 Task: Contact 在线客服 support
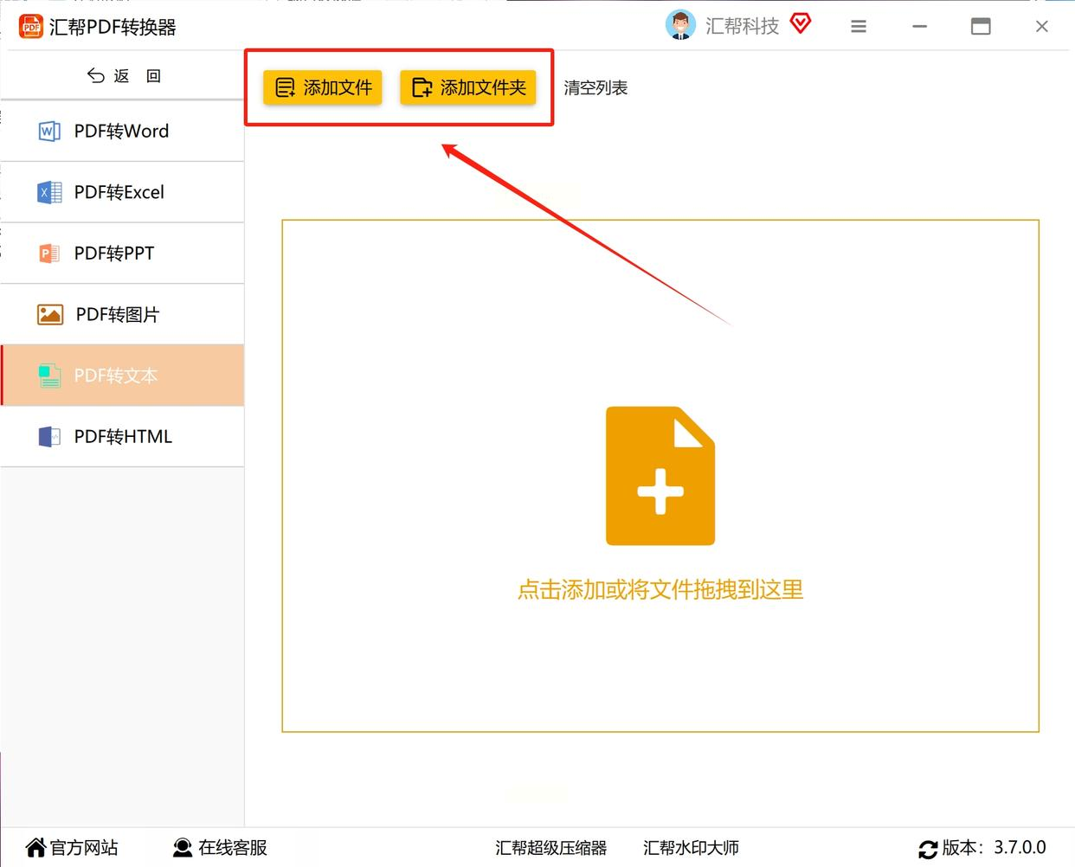220,848
